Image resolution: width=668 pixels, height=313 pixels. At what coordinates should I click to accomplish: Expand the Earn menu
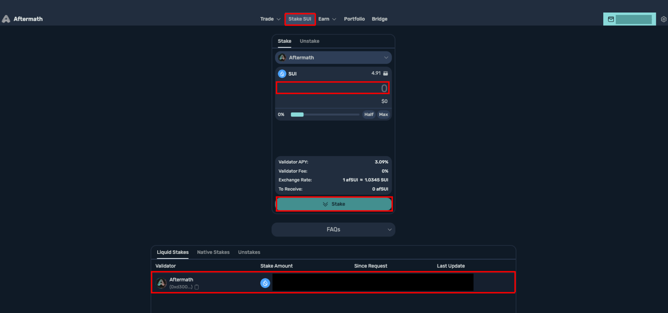pyautogui.click(x=327, y=19)
